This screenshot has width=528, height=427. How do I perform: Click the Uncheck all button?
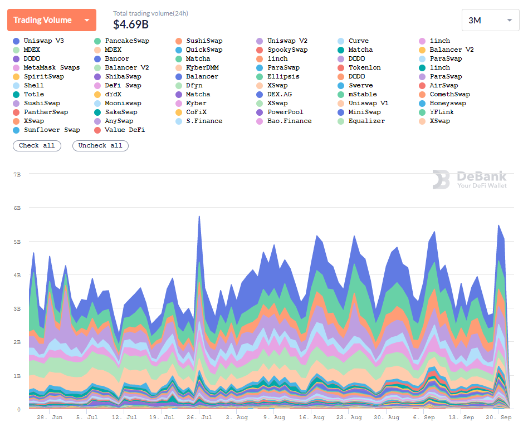point(100,146)
